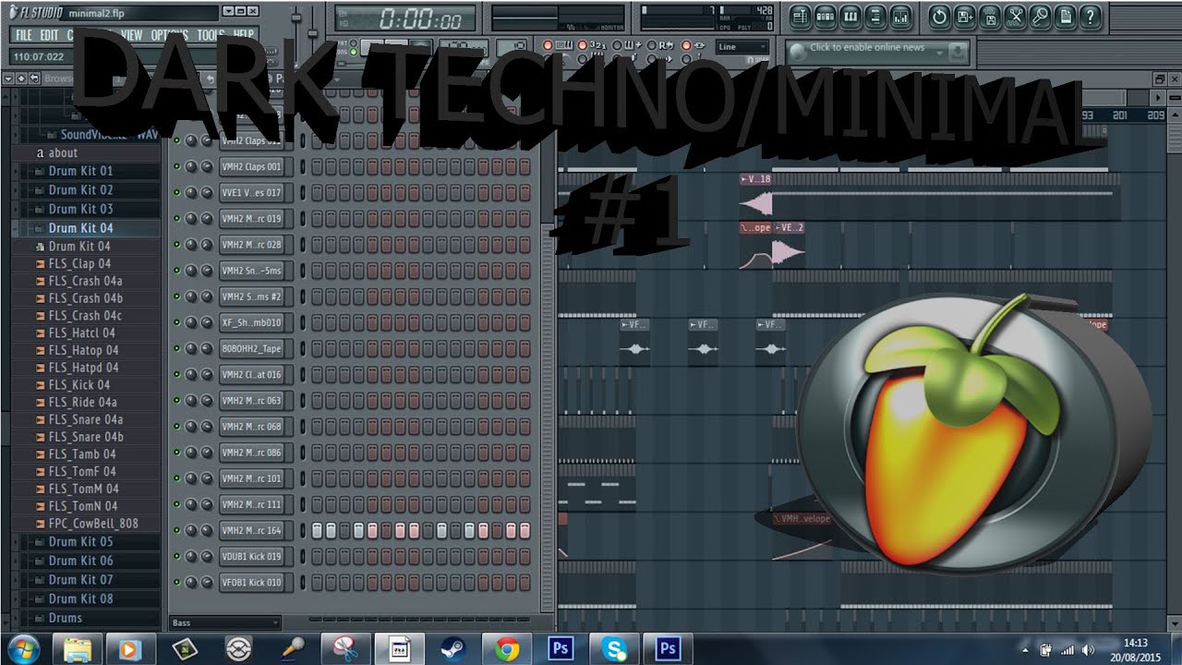Open the Step Sequencer view button
Viewport: 1182px width, 665px height.
[x=826, y=16]
